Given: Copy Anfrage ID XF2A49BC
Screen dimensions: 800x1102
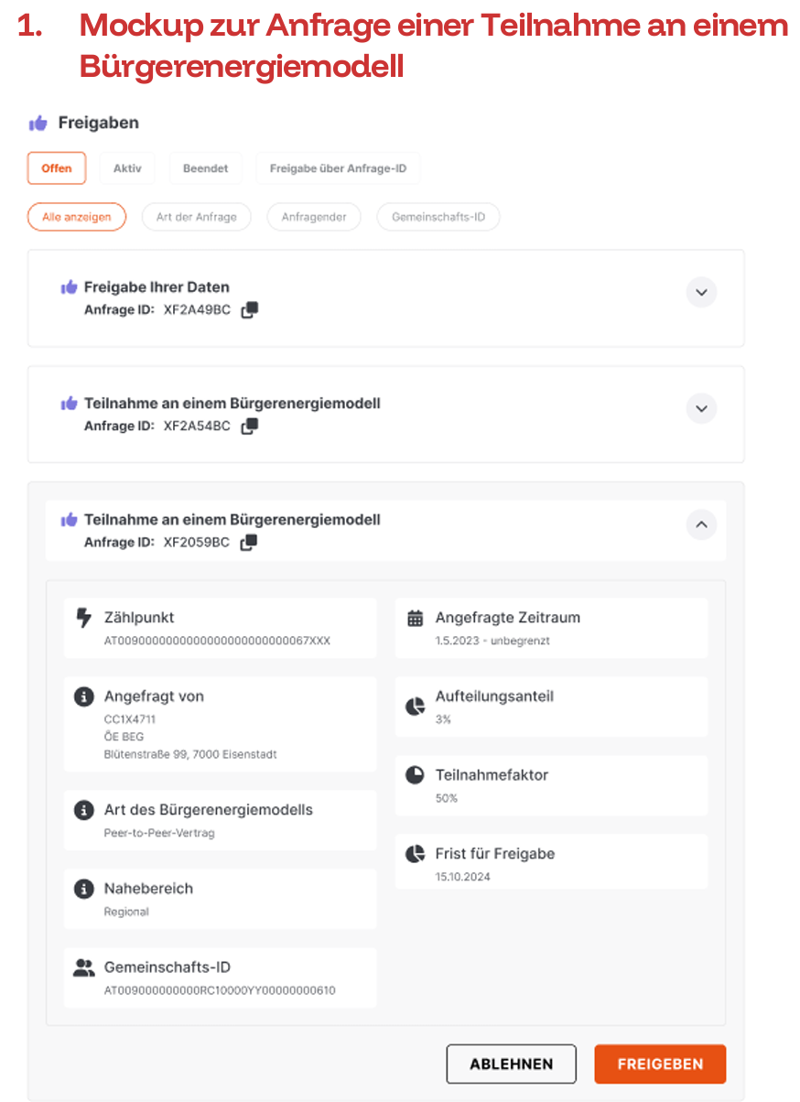Looking at the screenshot, I should click(249, 310).
